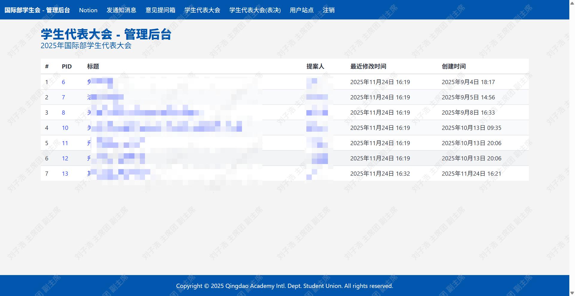Click the PID column header

coord(67,66)
